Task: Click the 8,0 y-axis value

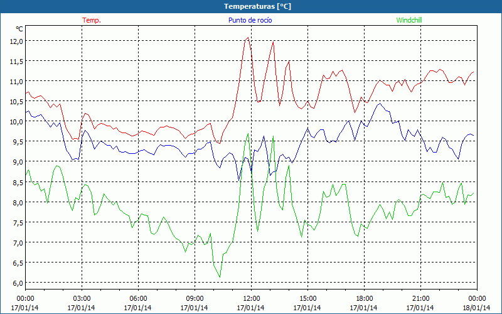Action: click(18, 203)
